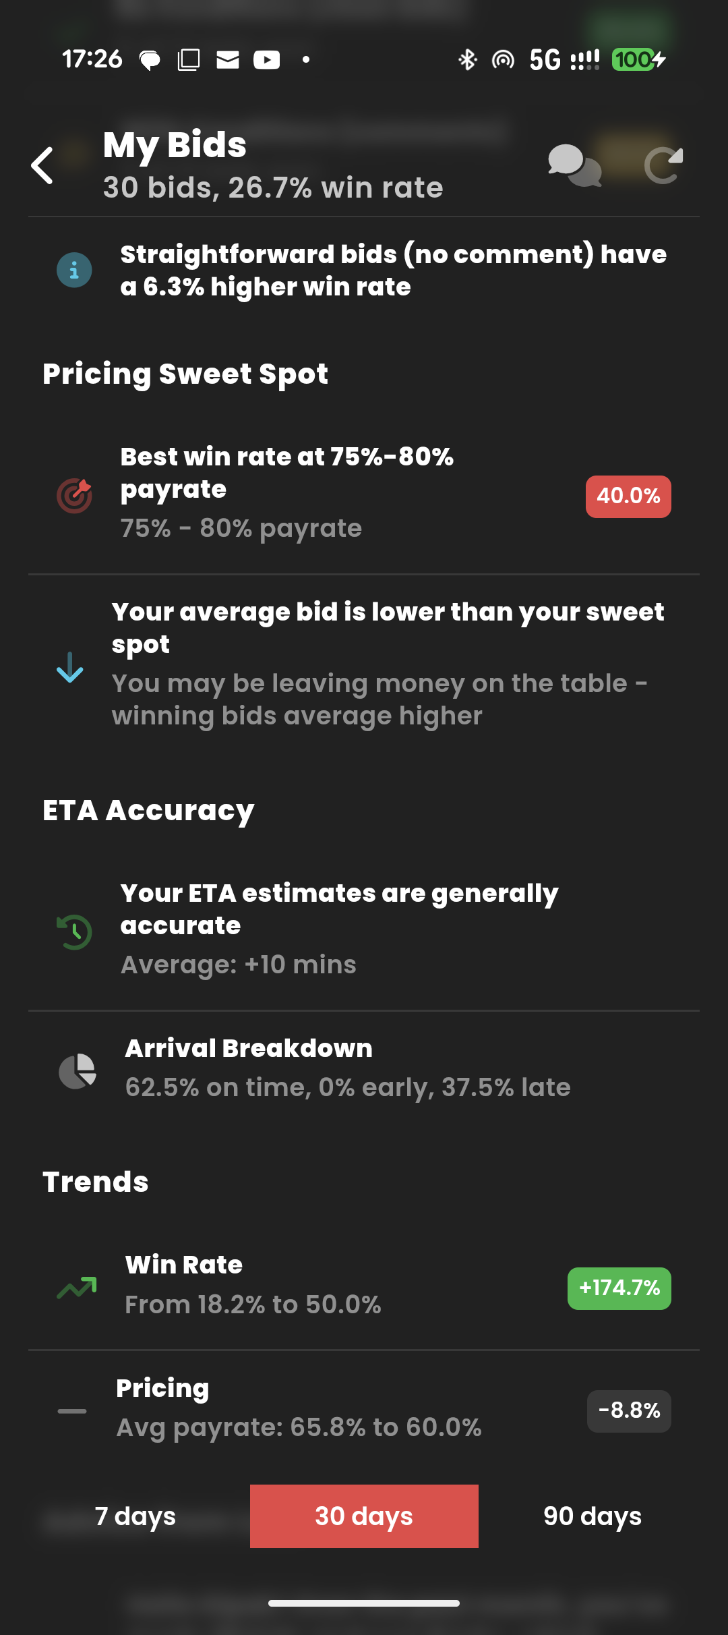Tap the 40.0% win rate badge
728x1635 pixels.
pos(628,496)
